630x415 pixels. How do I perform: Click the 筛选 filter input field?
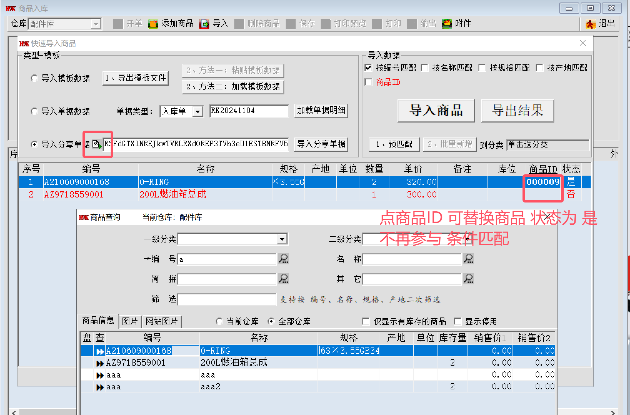click(x=227, y=299)
